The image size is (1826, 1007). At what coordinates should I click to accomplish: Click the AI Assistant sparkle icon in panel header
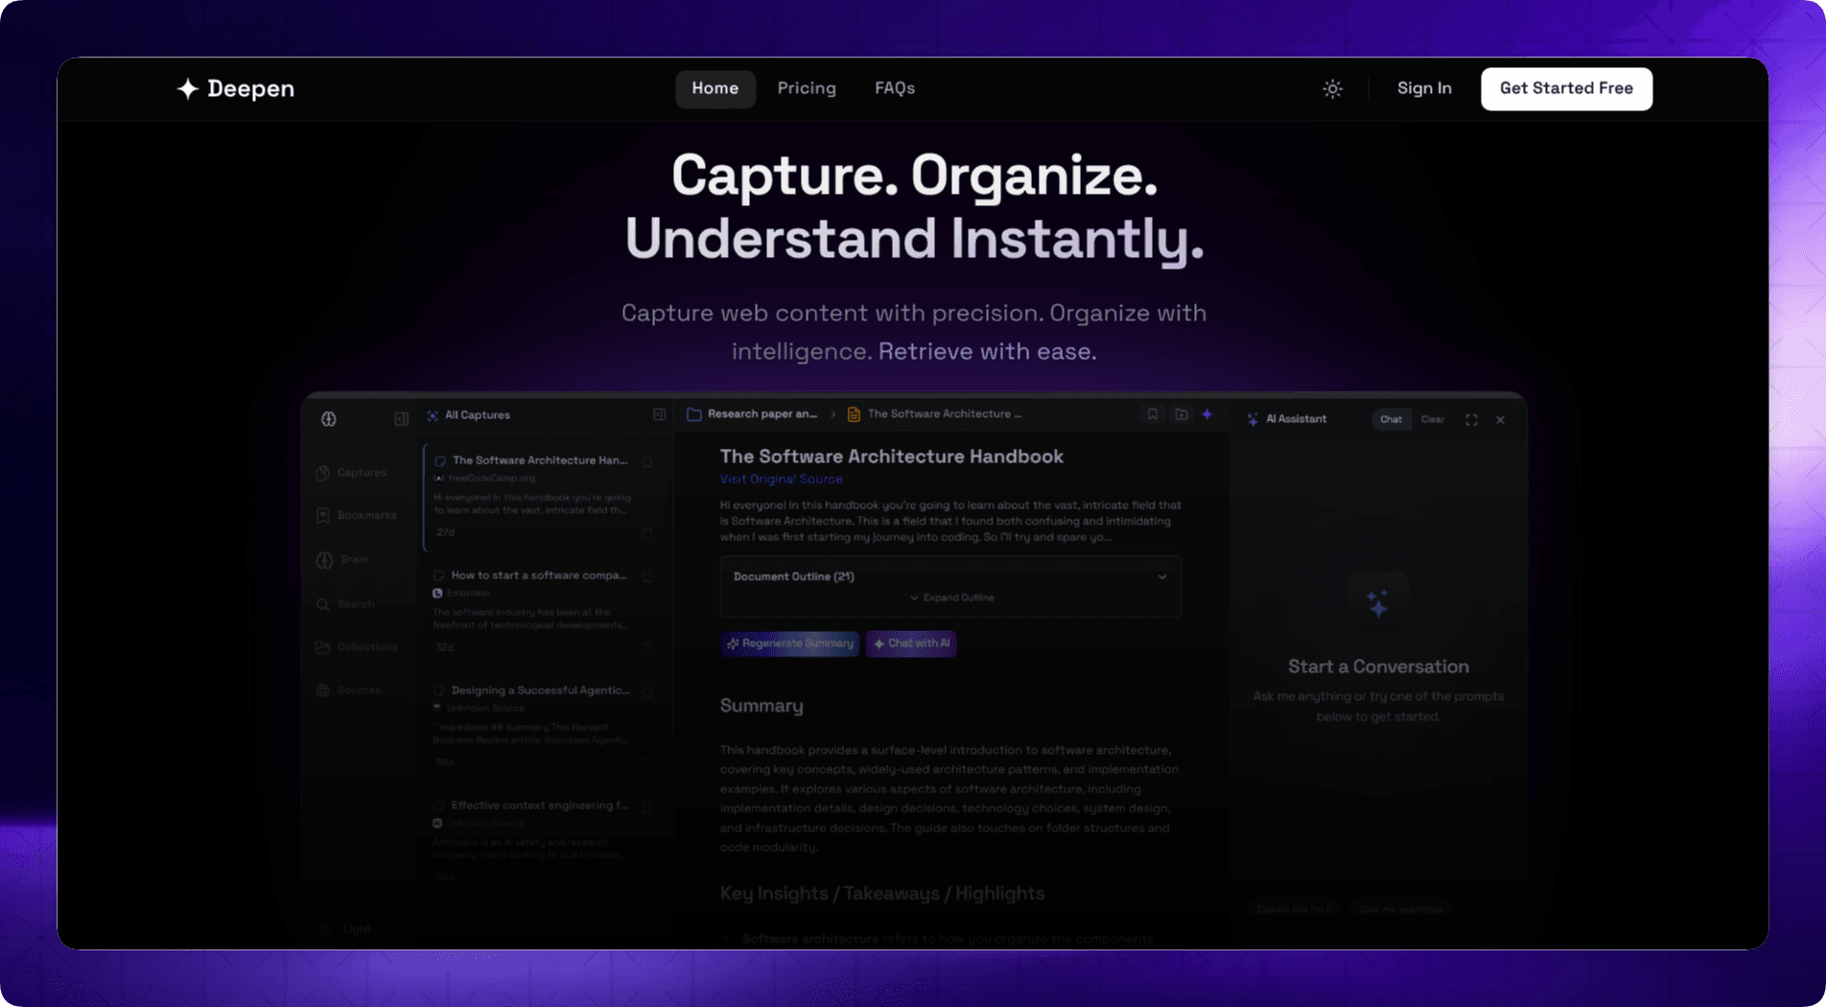pyautogui.click(x=1252, y=419)
